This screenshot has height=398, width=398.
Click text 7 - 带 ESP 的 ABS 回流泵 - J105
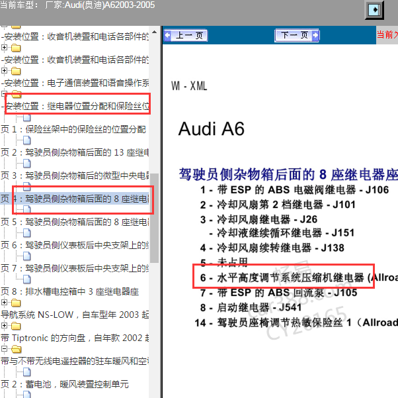point(279,293)
